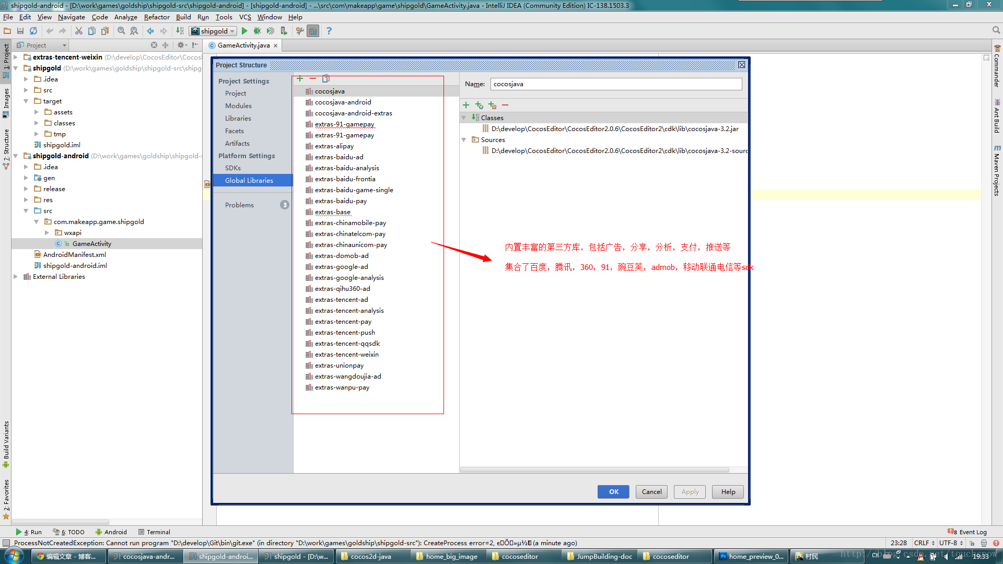Screen dimensions: 1003x564
Task: Open the Android tool window tab at the bottom
Action: (111, 532)
